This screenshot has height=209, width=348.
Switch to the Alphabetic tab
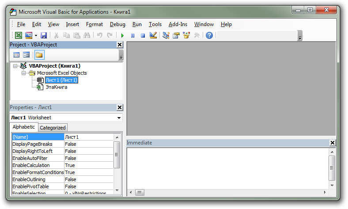23,127
